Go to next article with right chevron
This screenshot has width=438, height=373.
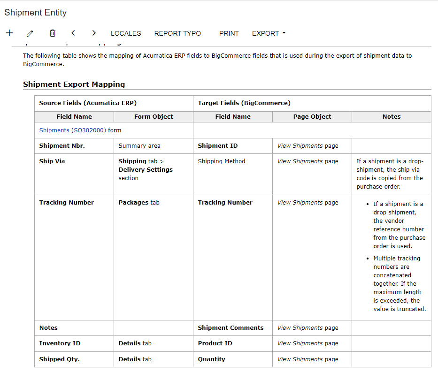click(x=94, y=33)
